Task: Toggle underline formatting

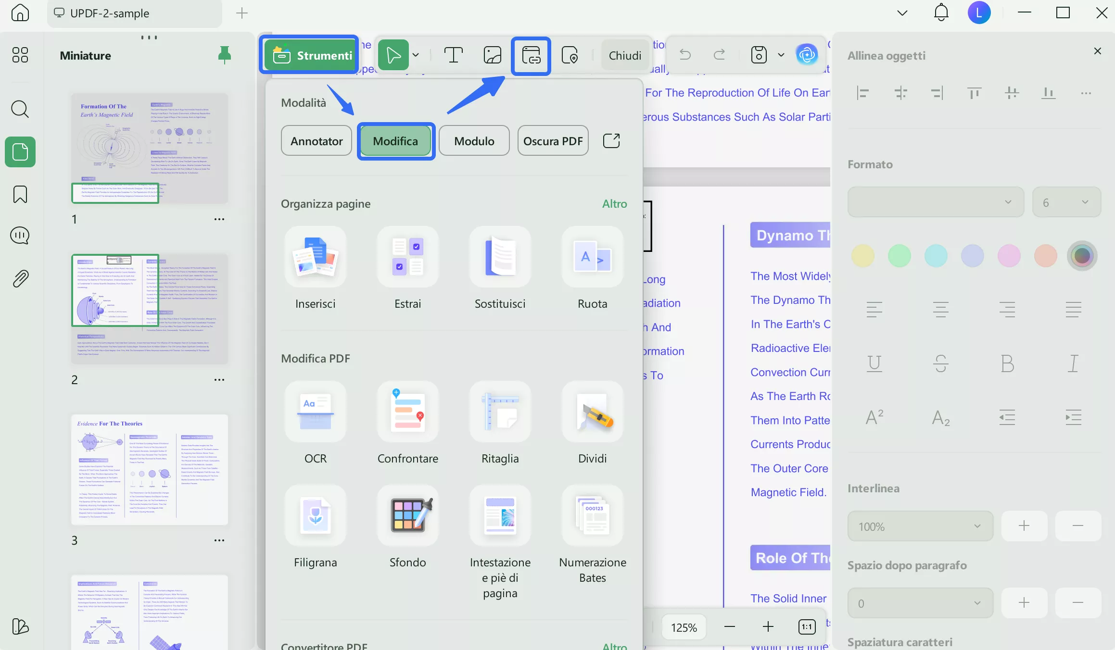Action: (874, 363)
